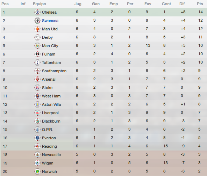
Task: Sort table by Pts column header
Action: [200, 4]
